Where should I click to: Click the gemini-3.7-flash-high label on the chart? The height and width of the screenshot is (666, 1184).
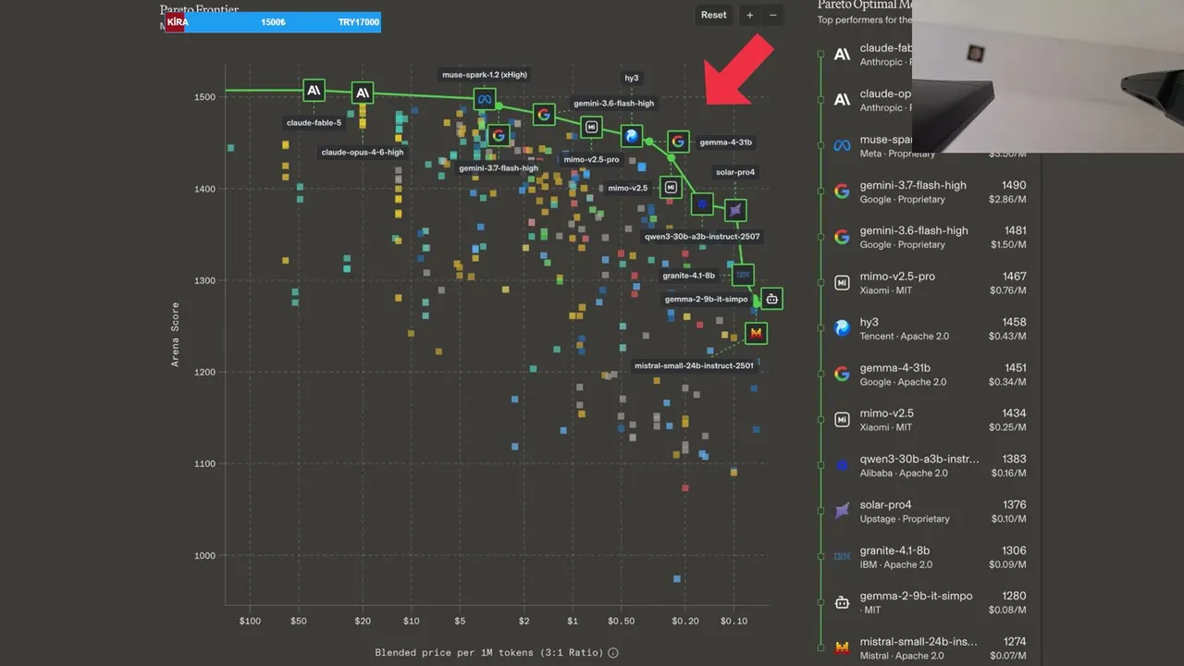coord(499,168)
